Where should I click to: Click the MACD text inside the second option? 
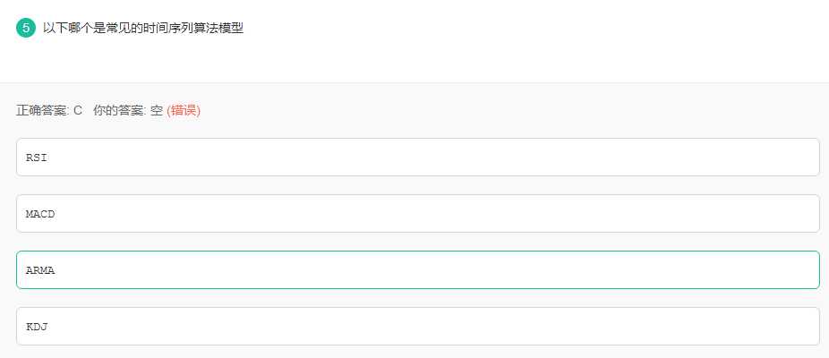40,214
